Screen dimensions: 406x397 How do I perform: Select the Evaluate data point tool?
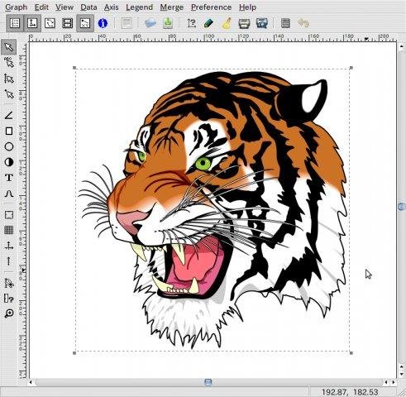[9, 298]
